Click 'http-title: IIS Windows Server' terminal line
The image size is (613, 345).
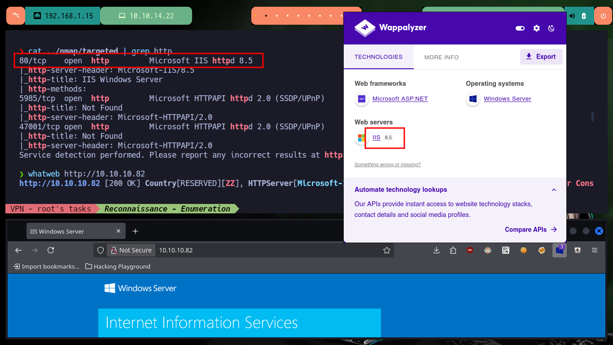pyautogui.click(x=91, y=80)
